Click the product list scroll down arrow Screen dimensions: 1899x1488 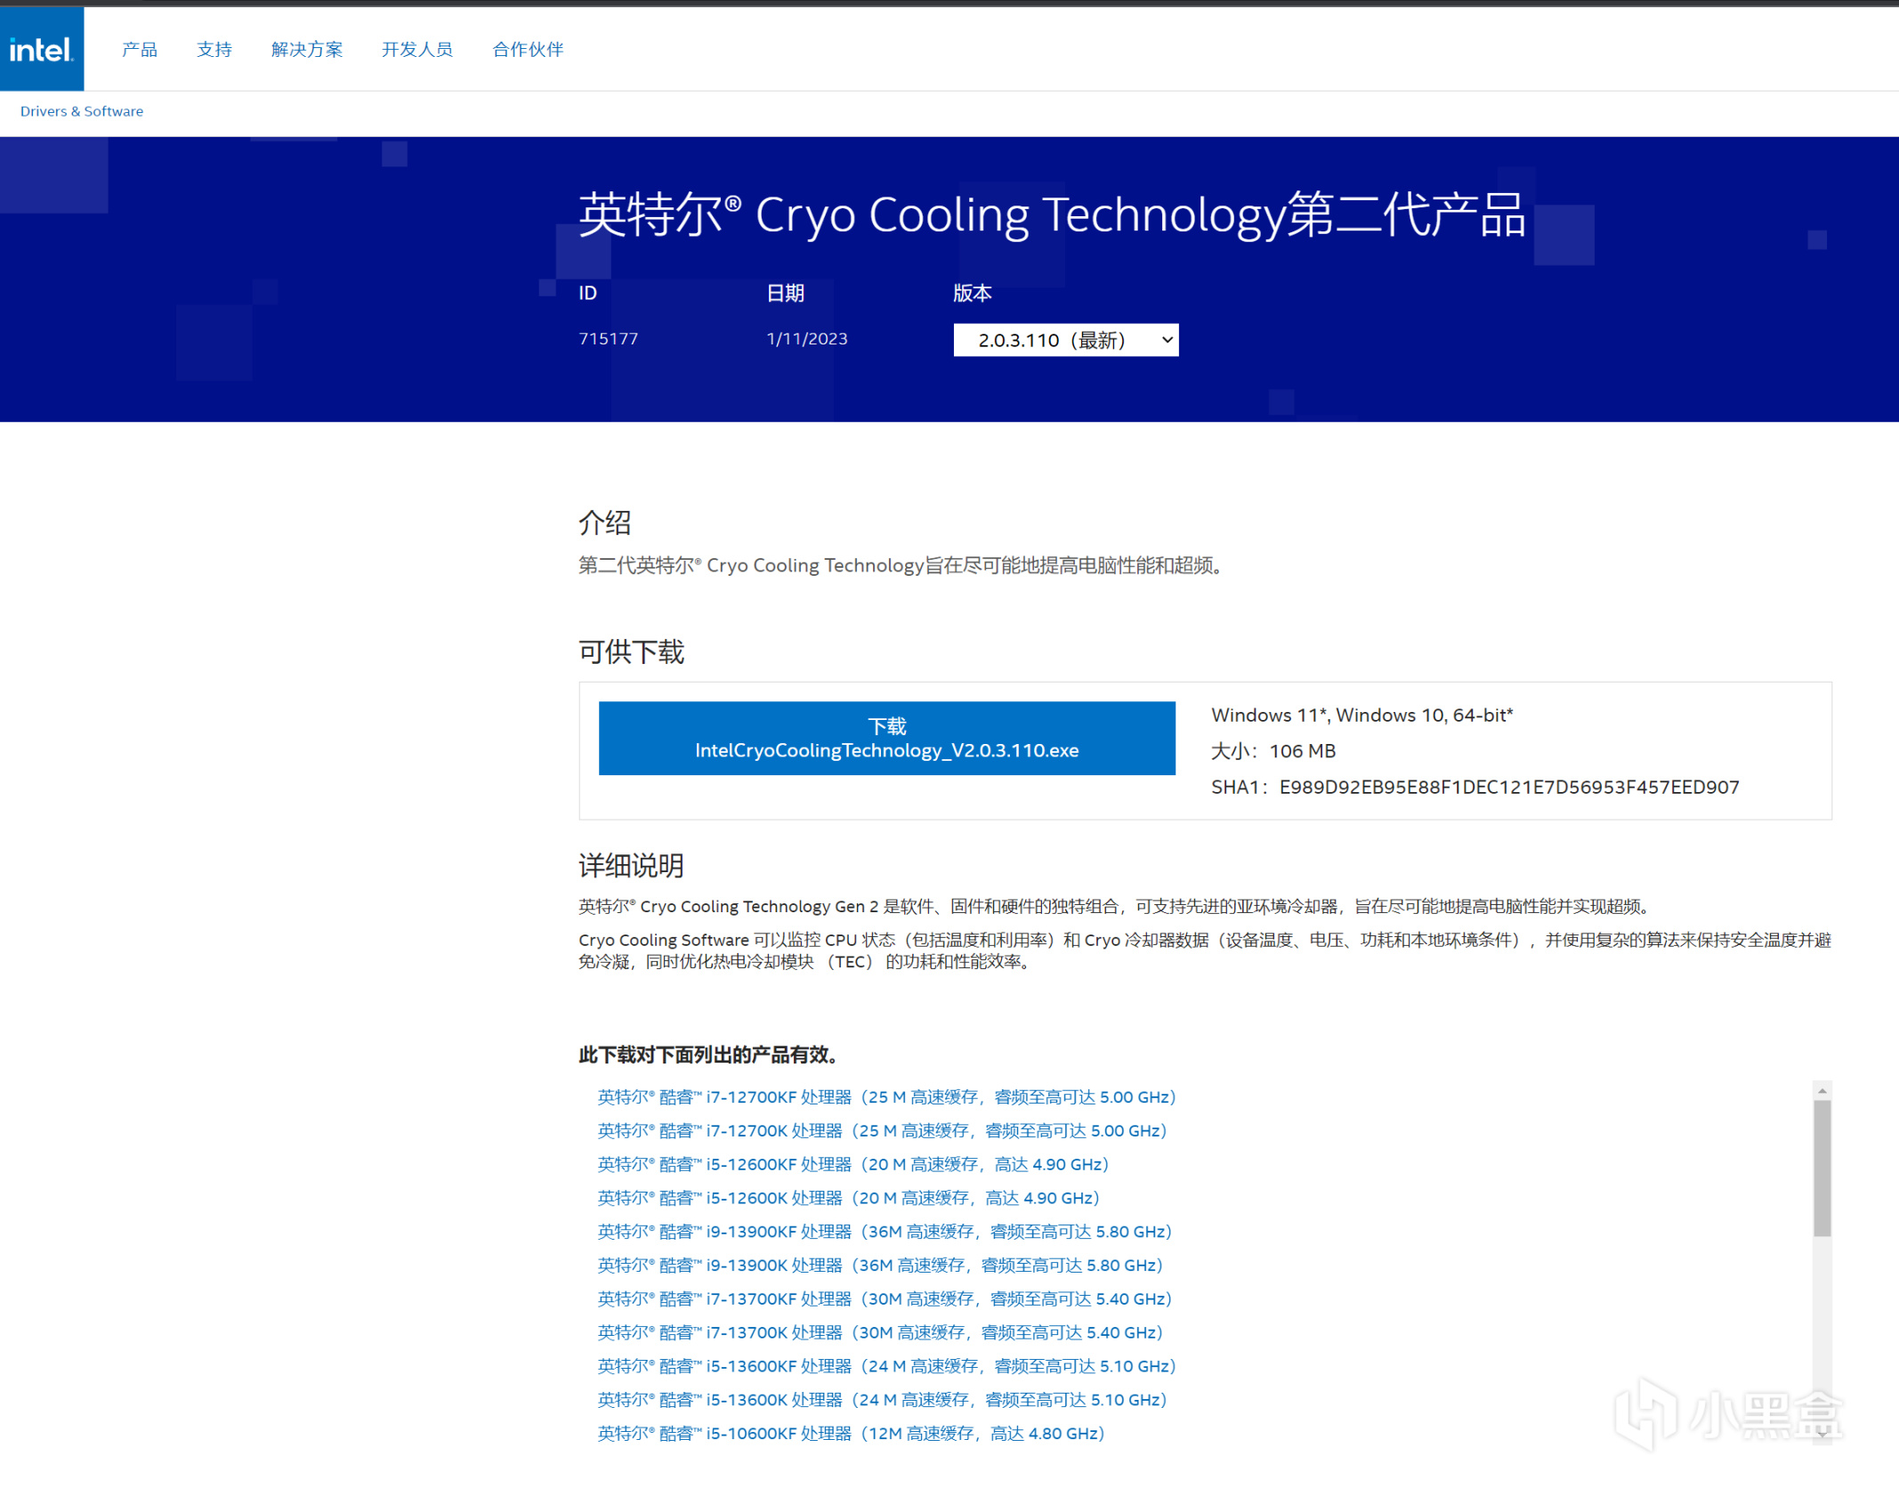(1822, 1434)
